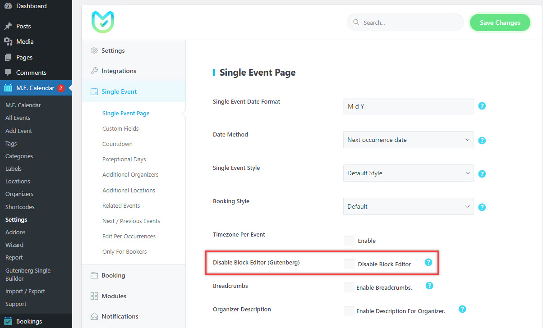
Task: Open help tooltip for Single Event Style
Action: 482,174
